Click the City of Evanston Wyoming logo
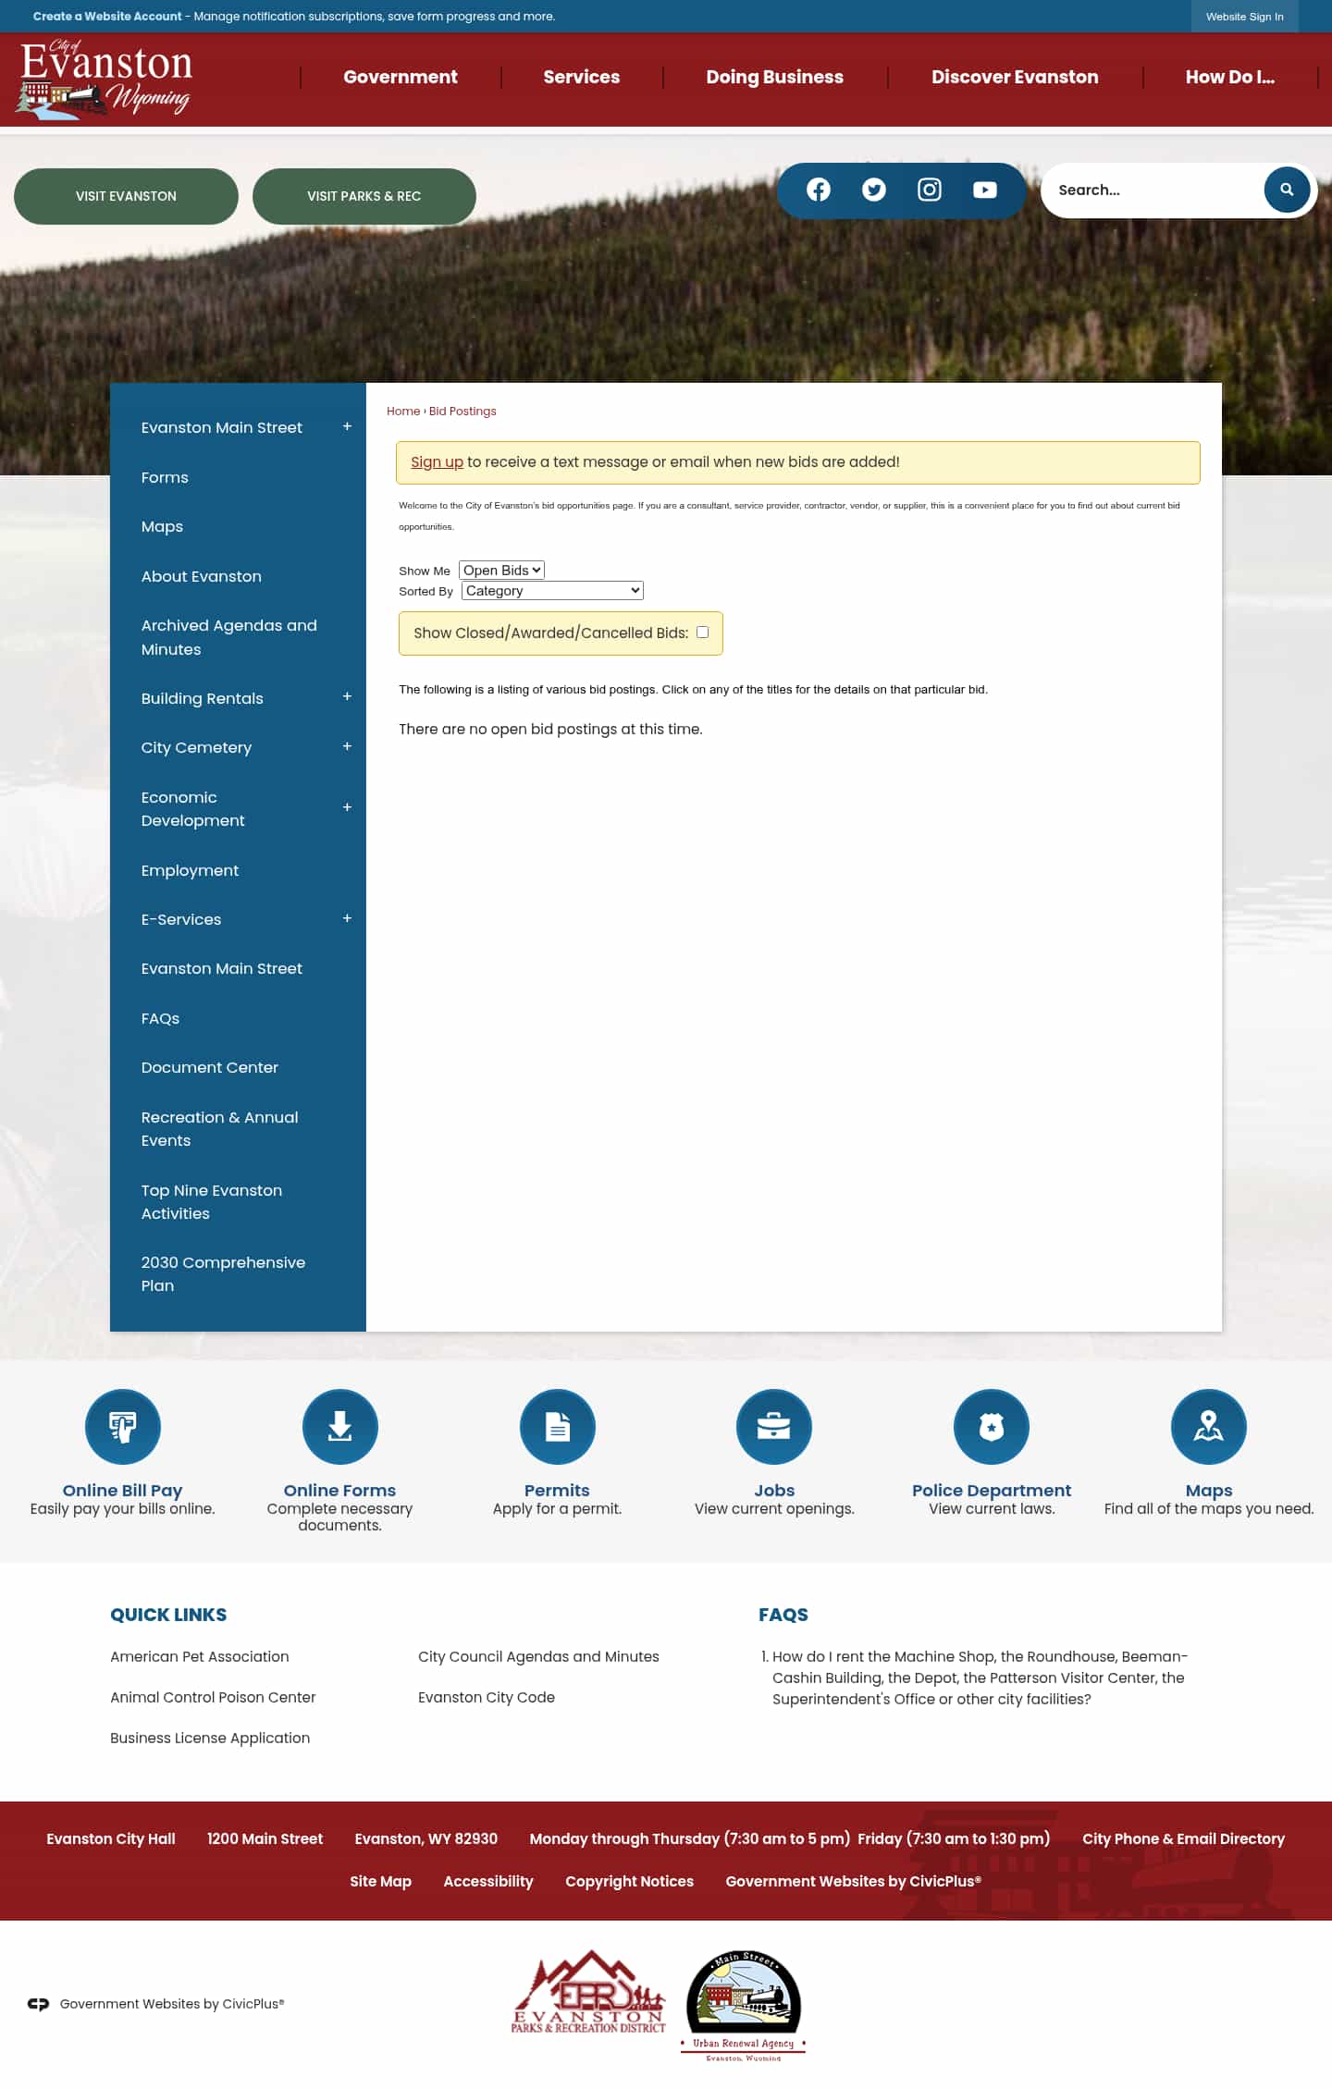 click(105, 80)
